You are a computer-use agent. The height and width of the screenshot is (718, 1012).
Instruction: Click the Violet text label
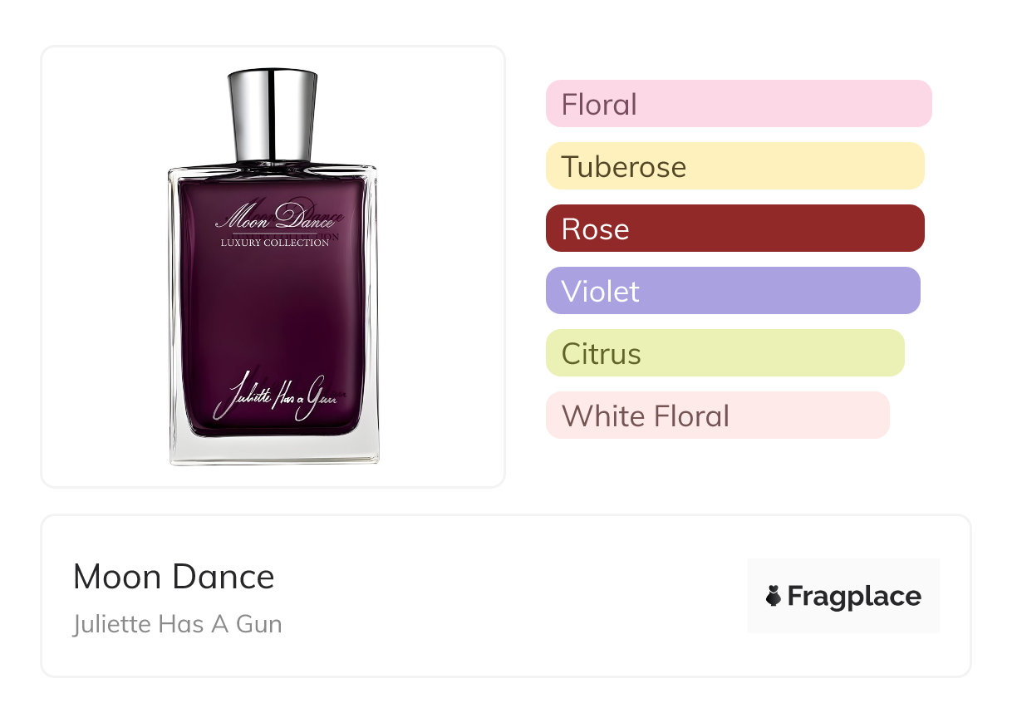(x=601, y=292)
